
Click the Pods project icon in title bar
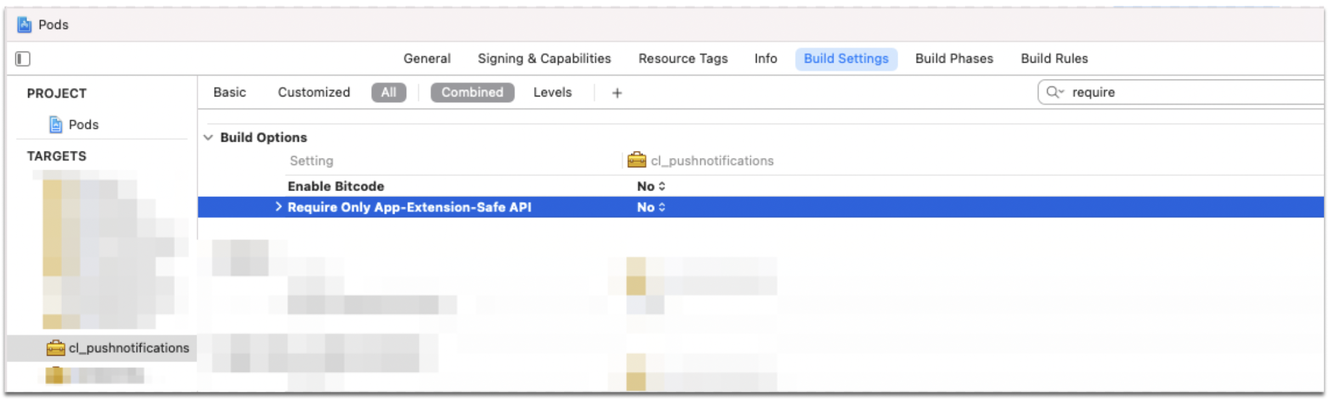point(25,25)
